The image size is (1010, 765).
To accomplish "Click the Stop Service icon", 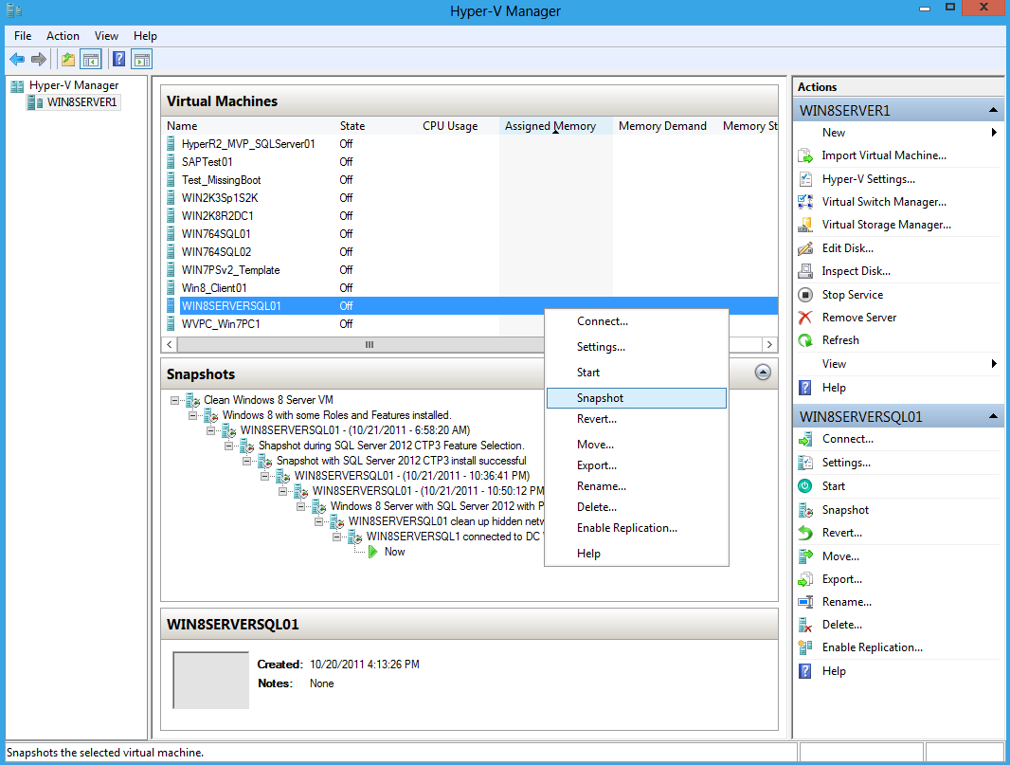I will (805, 295).
